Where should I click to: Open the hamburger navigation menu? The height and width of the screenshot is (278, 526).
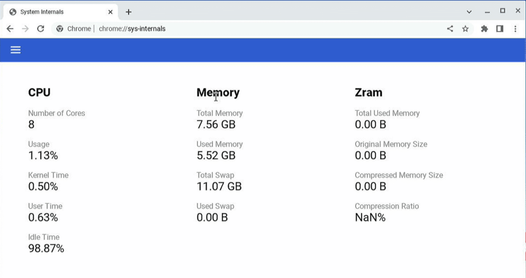coord(15,50)
